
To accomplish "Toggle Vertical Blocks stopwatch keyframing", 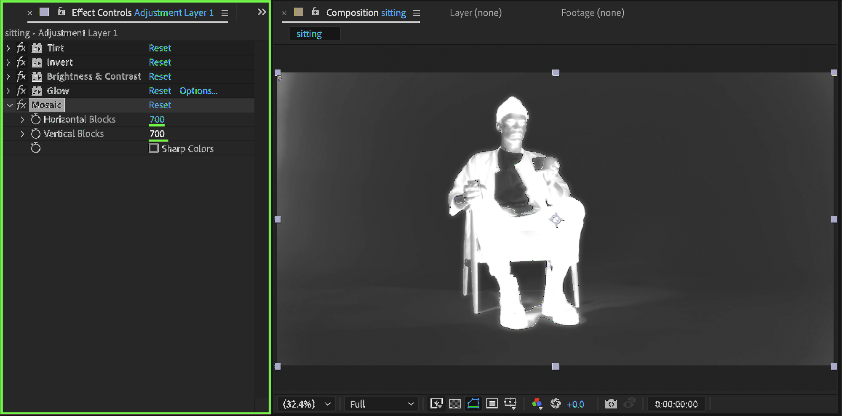I will 36,134.
